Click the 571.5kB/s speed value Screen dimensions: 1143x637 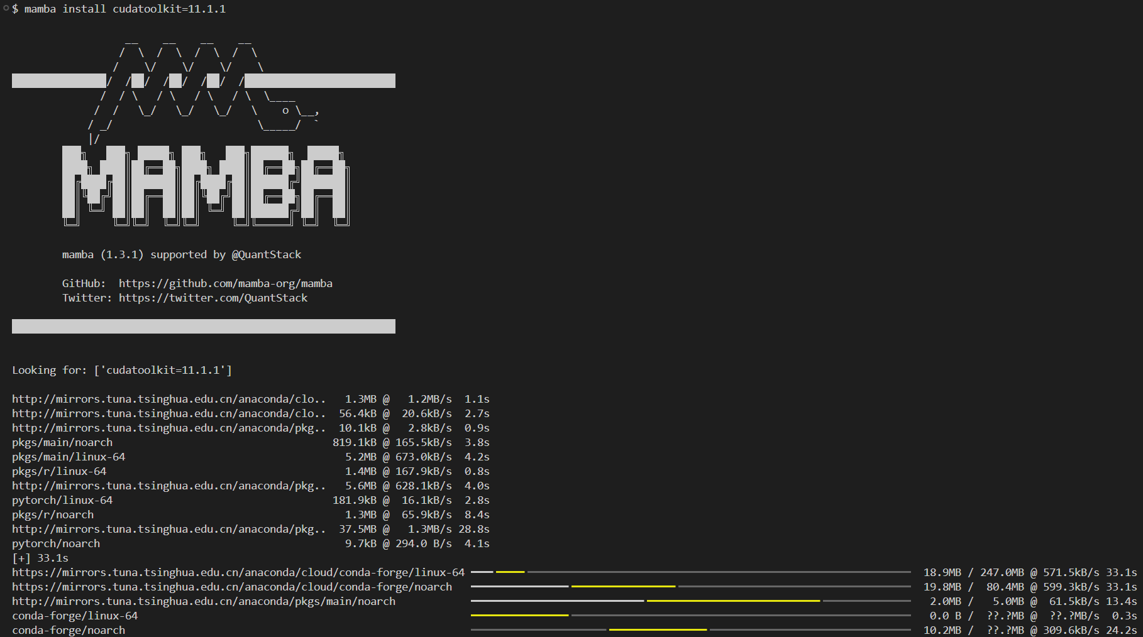pos(1071,572)
